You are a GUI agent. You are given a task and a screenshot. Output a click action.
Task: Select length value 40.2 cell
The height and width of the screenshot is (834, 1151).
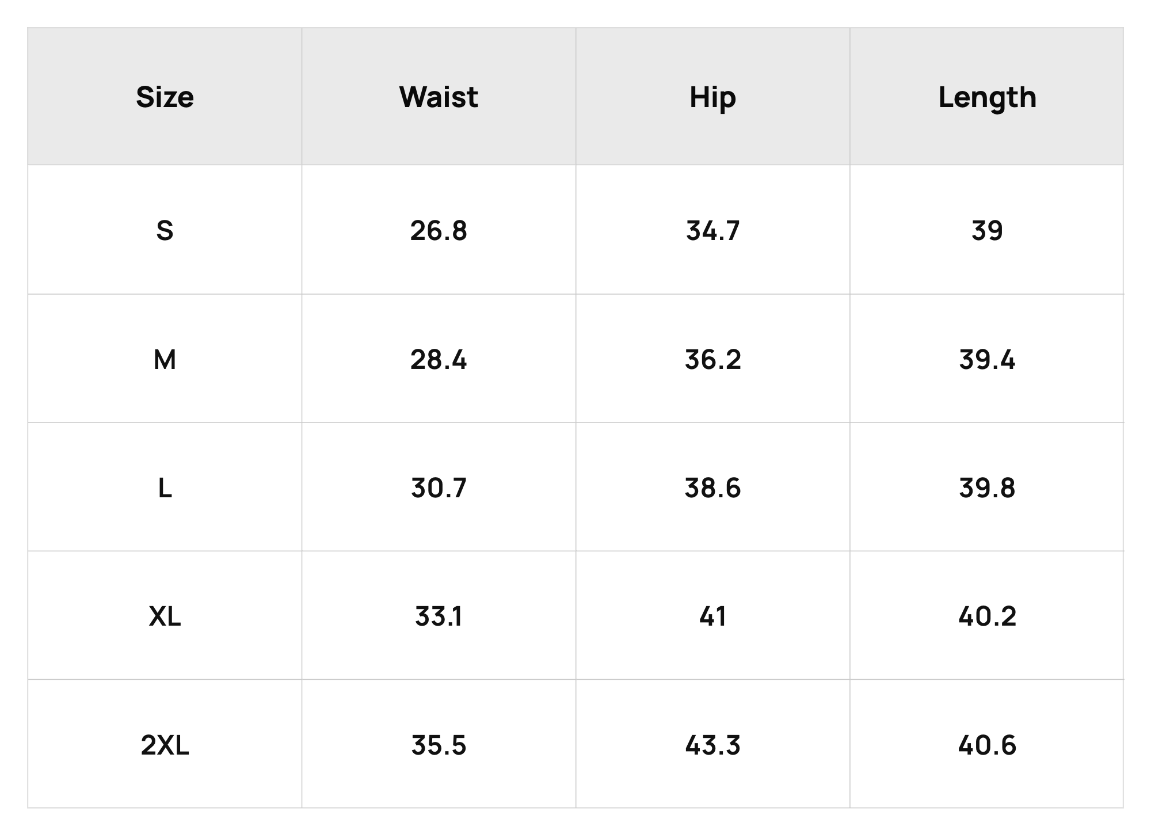point(987,616)
